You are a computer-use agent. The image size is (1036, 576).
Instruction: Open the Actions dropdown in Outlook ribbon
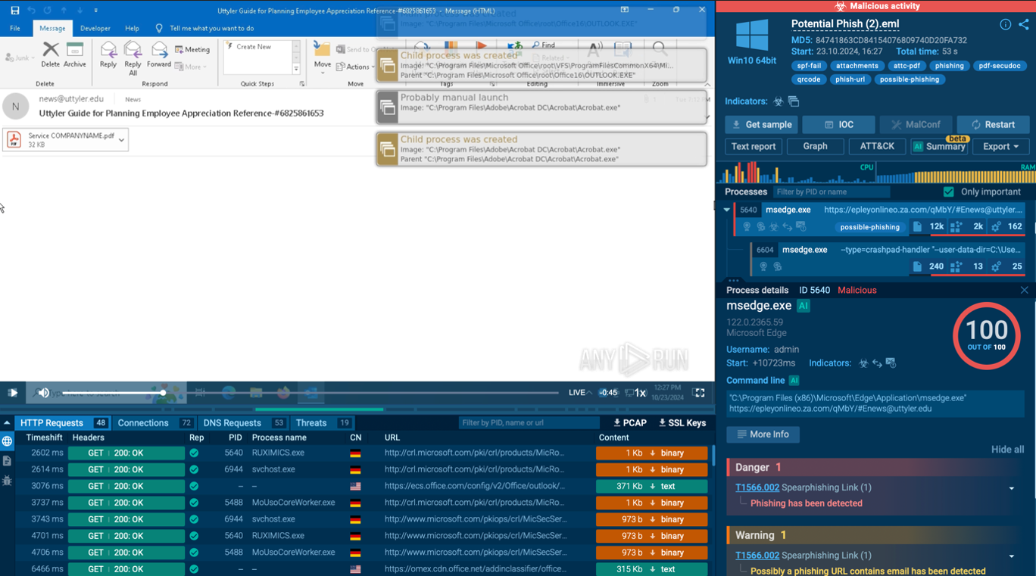point(354,67)
